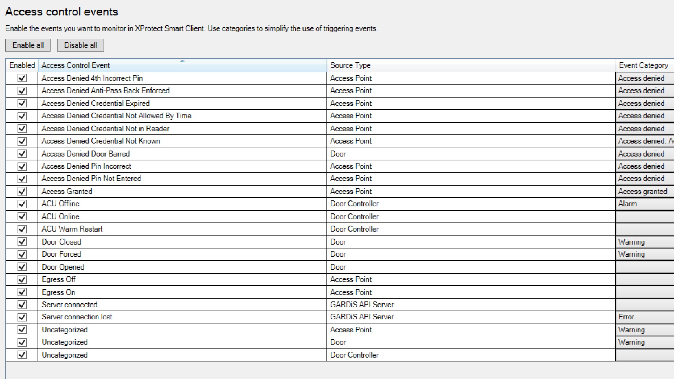Open empty category dropdown for ACU Online
Image resolution: width=674 pixels, height=379 pixels.
pos(645,217)
